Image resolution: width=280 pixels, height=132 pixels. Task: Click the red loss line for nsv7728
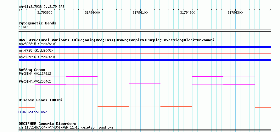[145, 53]
